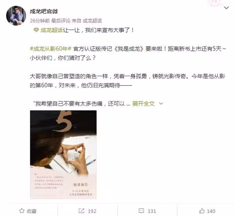Click the 成龙吧官微 username
Image resolution: width=235 pixels, height=216 pixels.
pyautogui.click(x=44, y=11)
